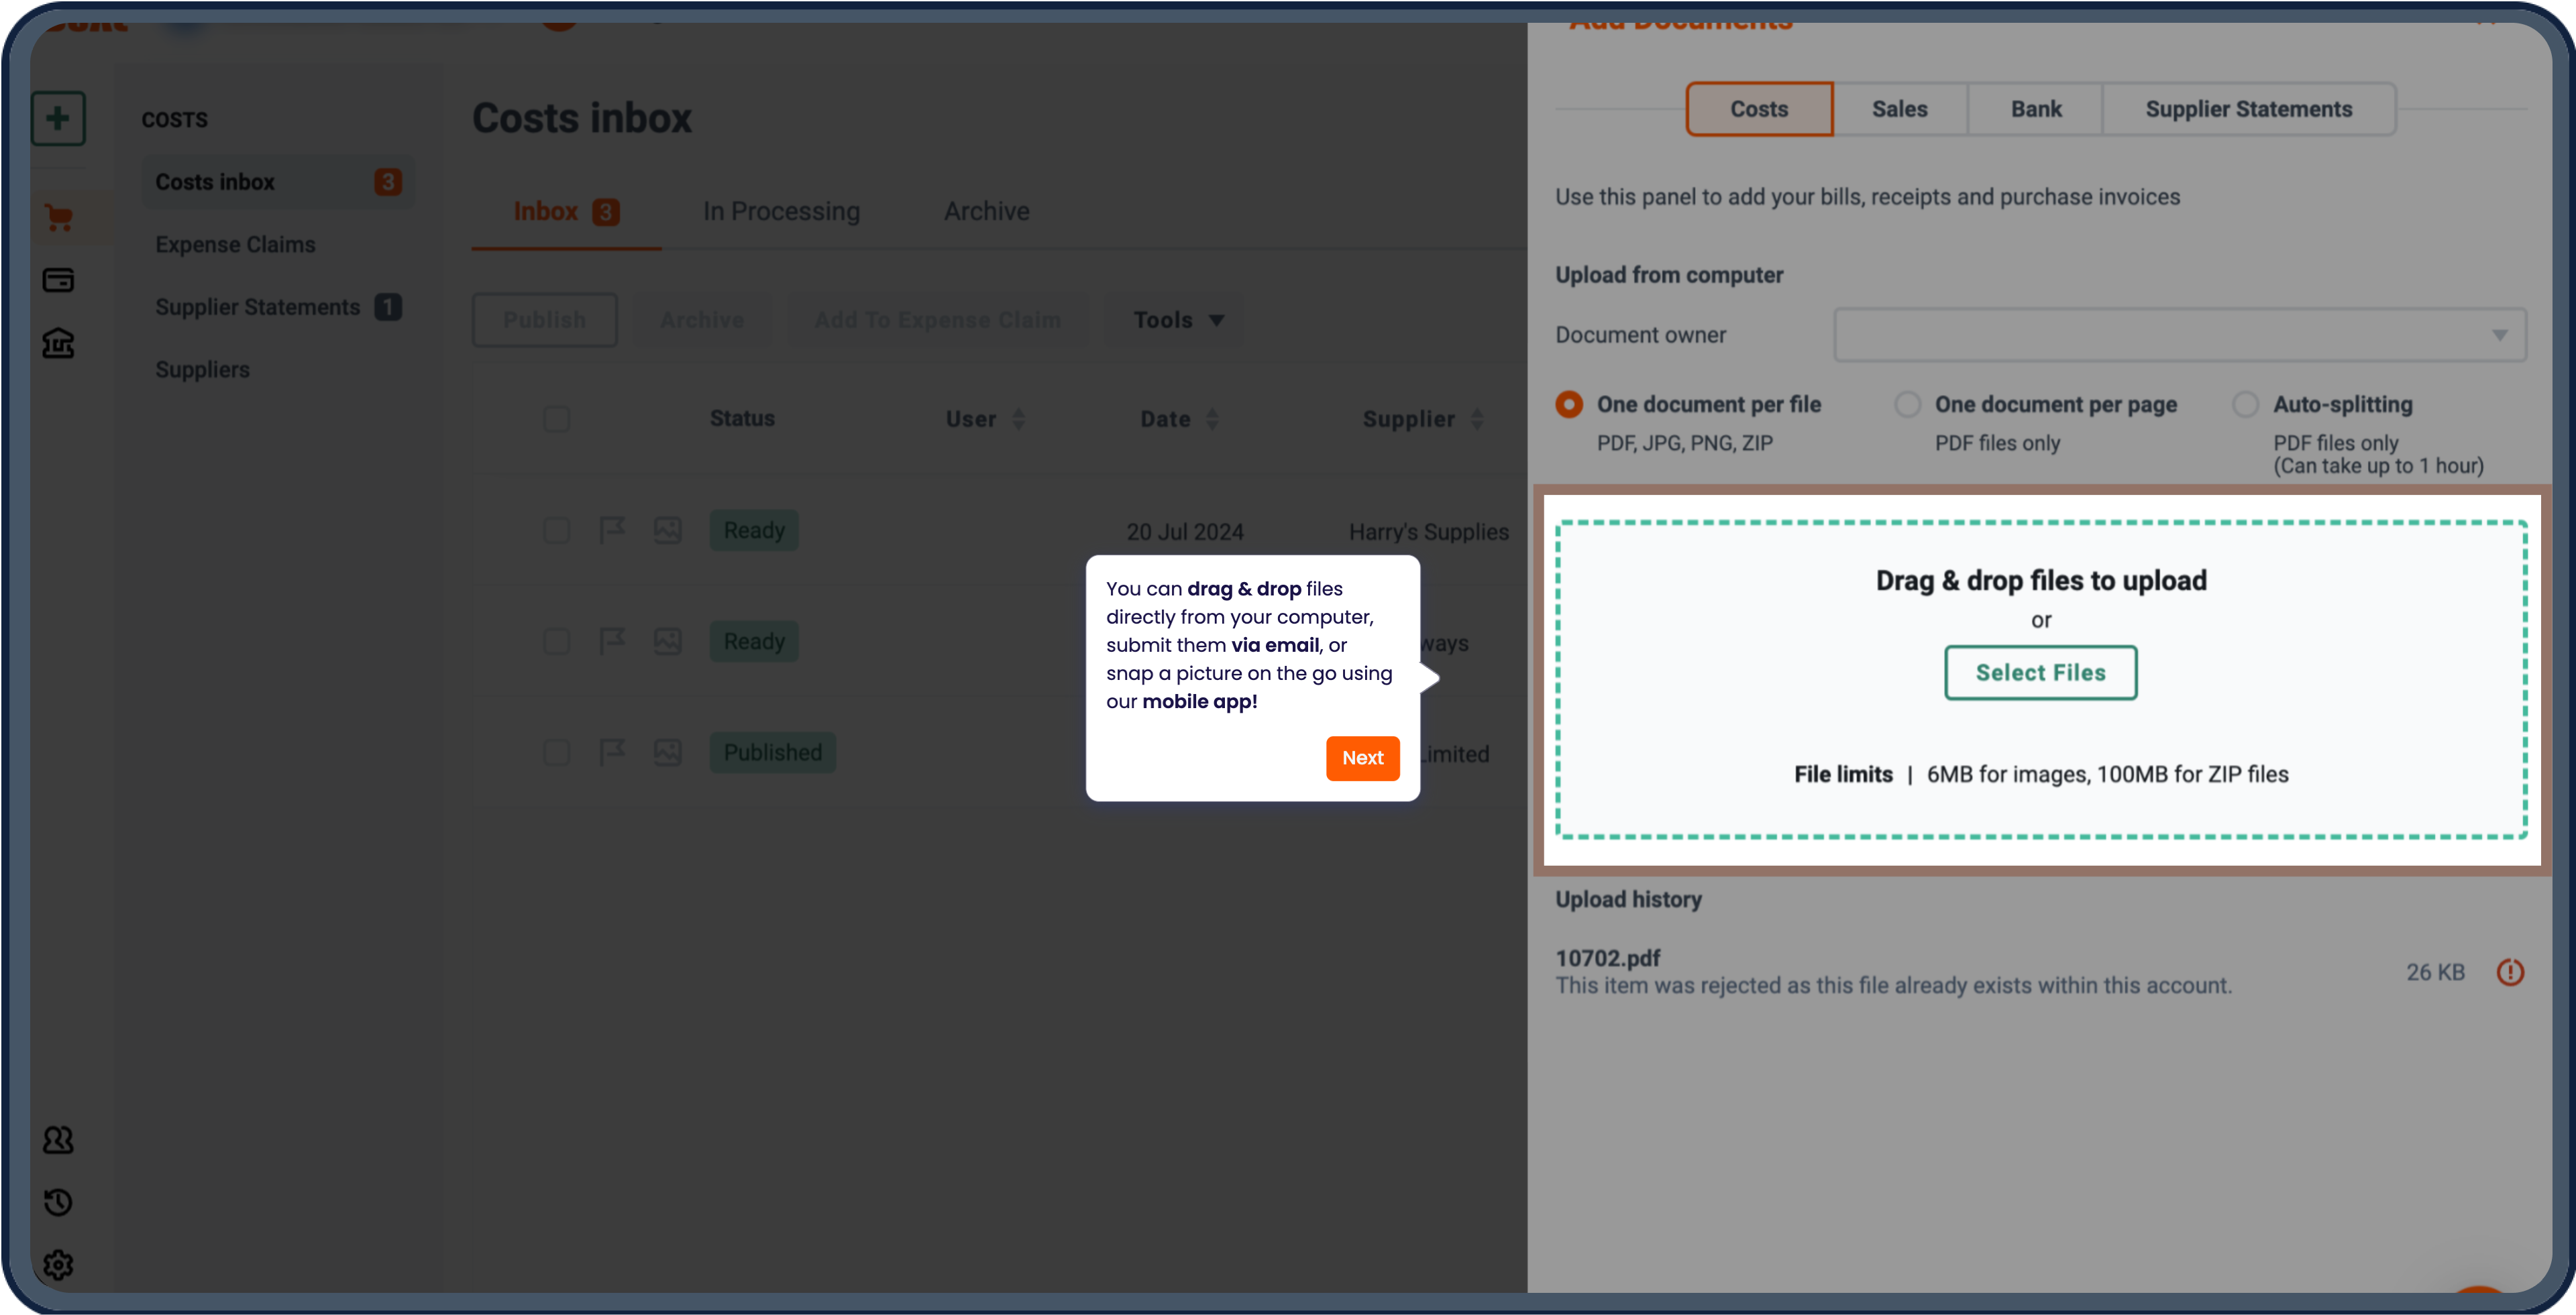The height and width of the screenshot is (1315, 2576).
Task: Open the green plus add panel icon
Action: tap(58, 119)
